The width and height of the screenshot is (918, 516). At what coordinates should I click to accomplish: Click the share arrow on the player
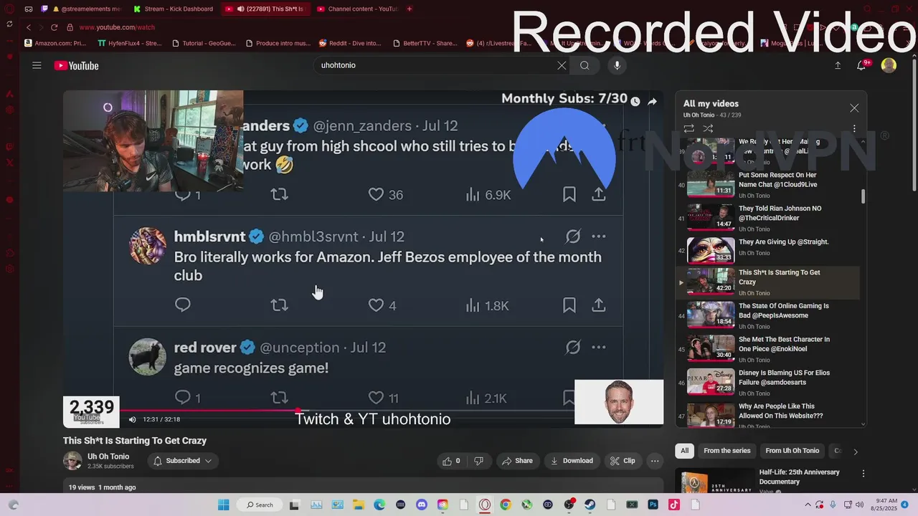pyautogui.click(x=652, y=102)
